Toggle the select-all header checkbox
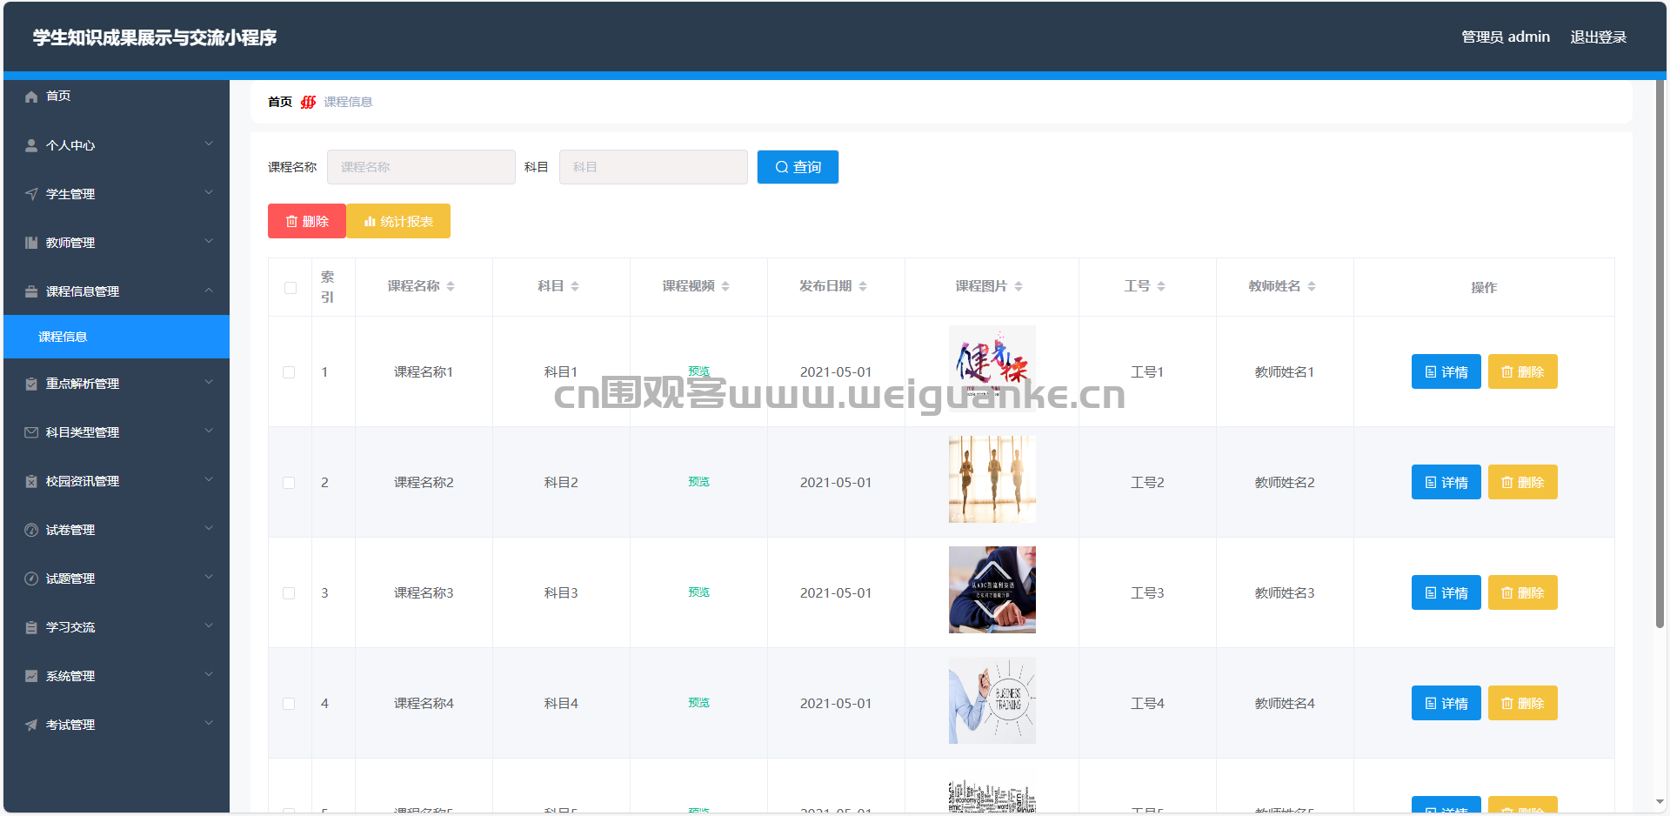Image resolution: width=1670 pixels, height=816 pixels. [291, 288]
